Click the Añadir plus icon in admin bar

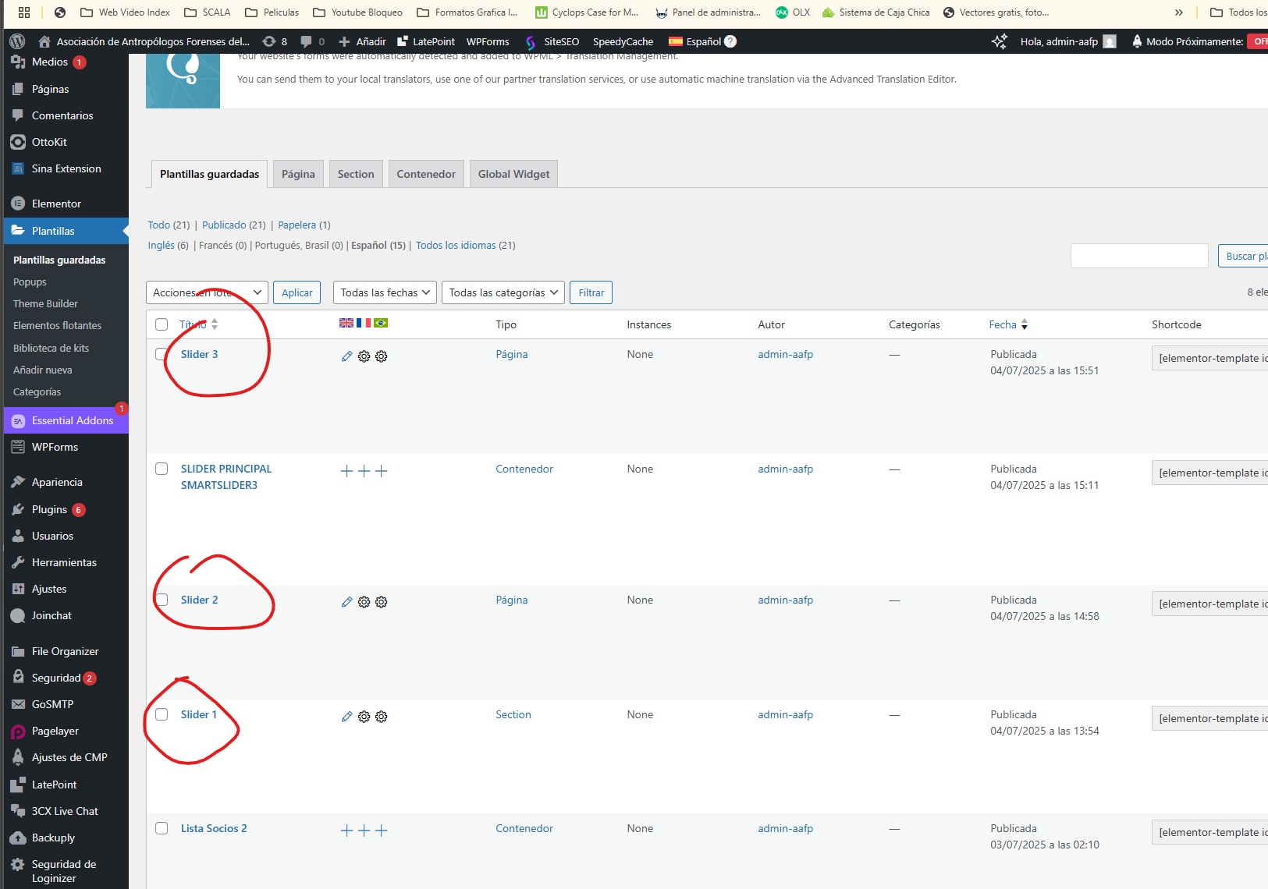pos(344,41)
